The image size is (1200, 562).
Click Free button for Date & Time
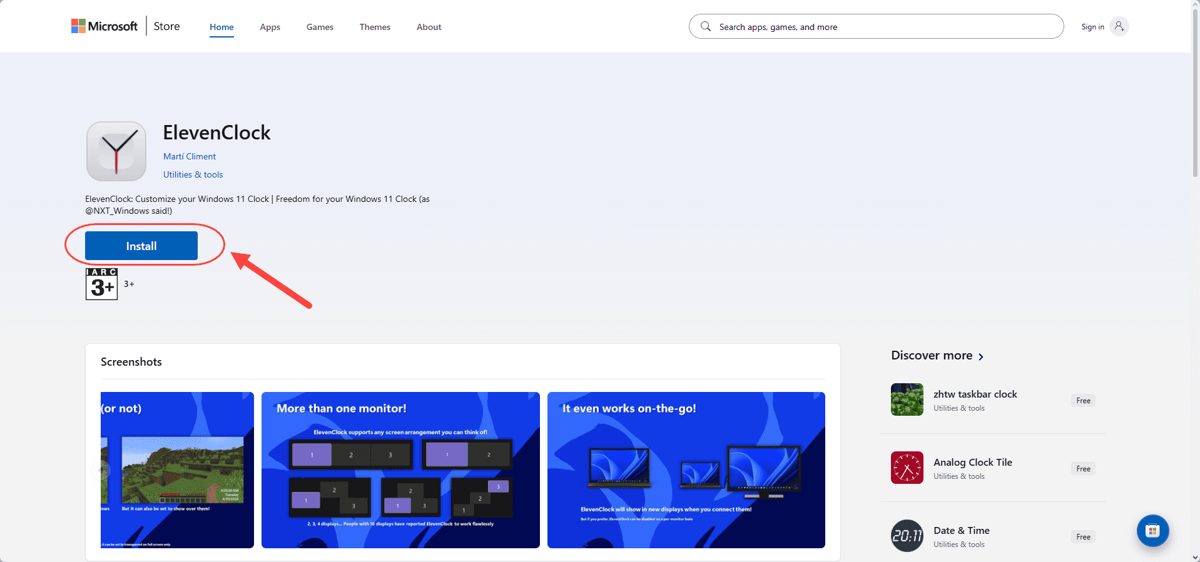(x=1083, y=537)
